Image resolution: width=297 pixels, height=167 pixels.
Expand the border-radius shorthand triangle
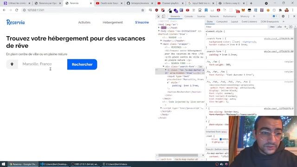228,45
